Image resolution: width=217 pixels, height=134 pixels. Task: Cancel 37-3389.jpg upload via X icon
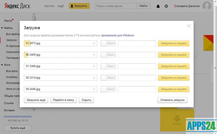tap(94, 66)
